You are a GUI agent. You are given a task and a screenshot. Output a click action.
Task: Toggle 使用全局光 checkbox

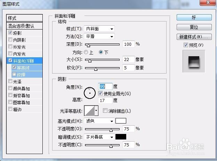(x=100, y=93)
